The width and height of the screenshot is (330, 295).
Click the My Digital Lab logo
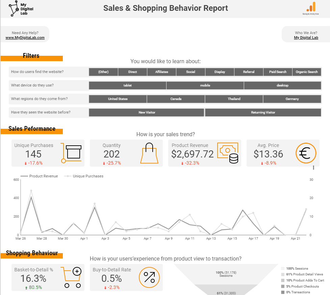pos(21,9)
